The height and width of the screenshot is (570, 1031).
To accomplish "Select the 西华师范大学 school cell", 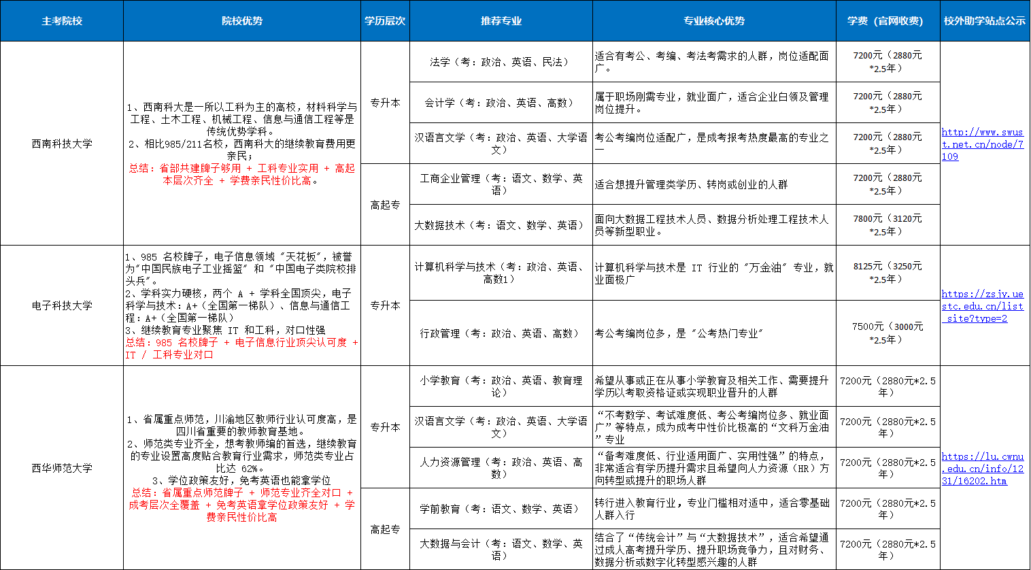I will coord(62,468).
